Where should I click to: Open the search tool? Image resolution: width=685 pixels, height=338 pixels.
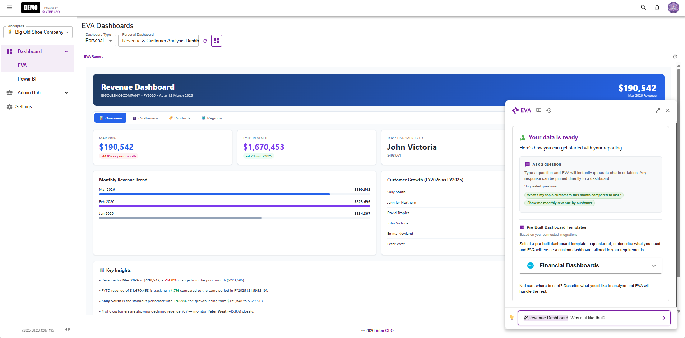[643, 7]
